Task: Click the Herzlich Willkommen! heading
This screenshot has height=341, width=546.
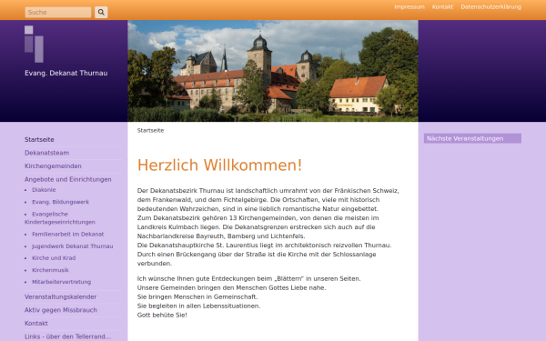Action: point(219,165)
